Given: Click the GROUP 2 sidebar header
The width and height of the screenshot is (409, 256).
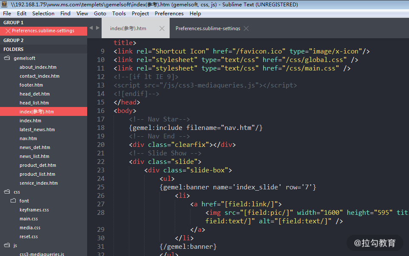Looking at the screenshot, I should click(x=13, y=40).
